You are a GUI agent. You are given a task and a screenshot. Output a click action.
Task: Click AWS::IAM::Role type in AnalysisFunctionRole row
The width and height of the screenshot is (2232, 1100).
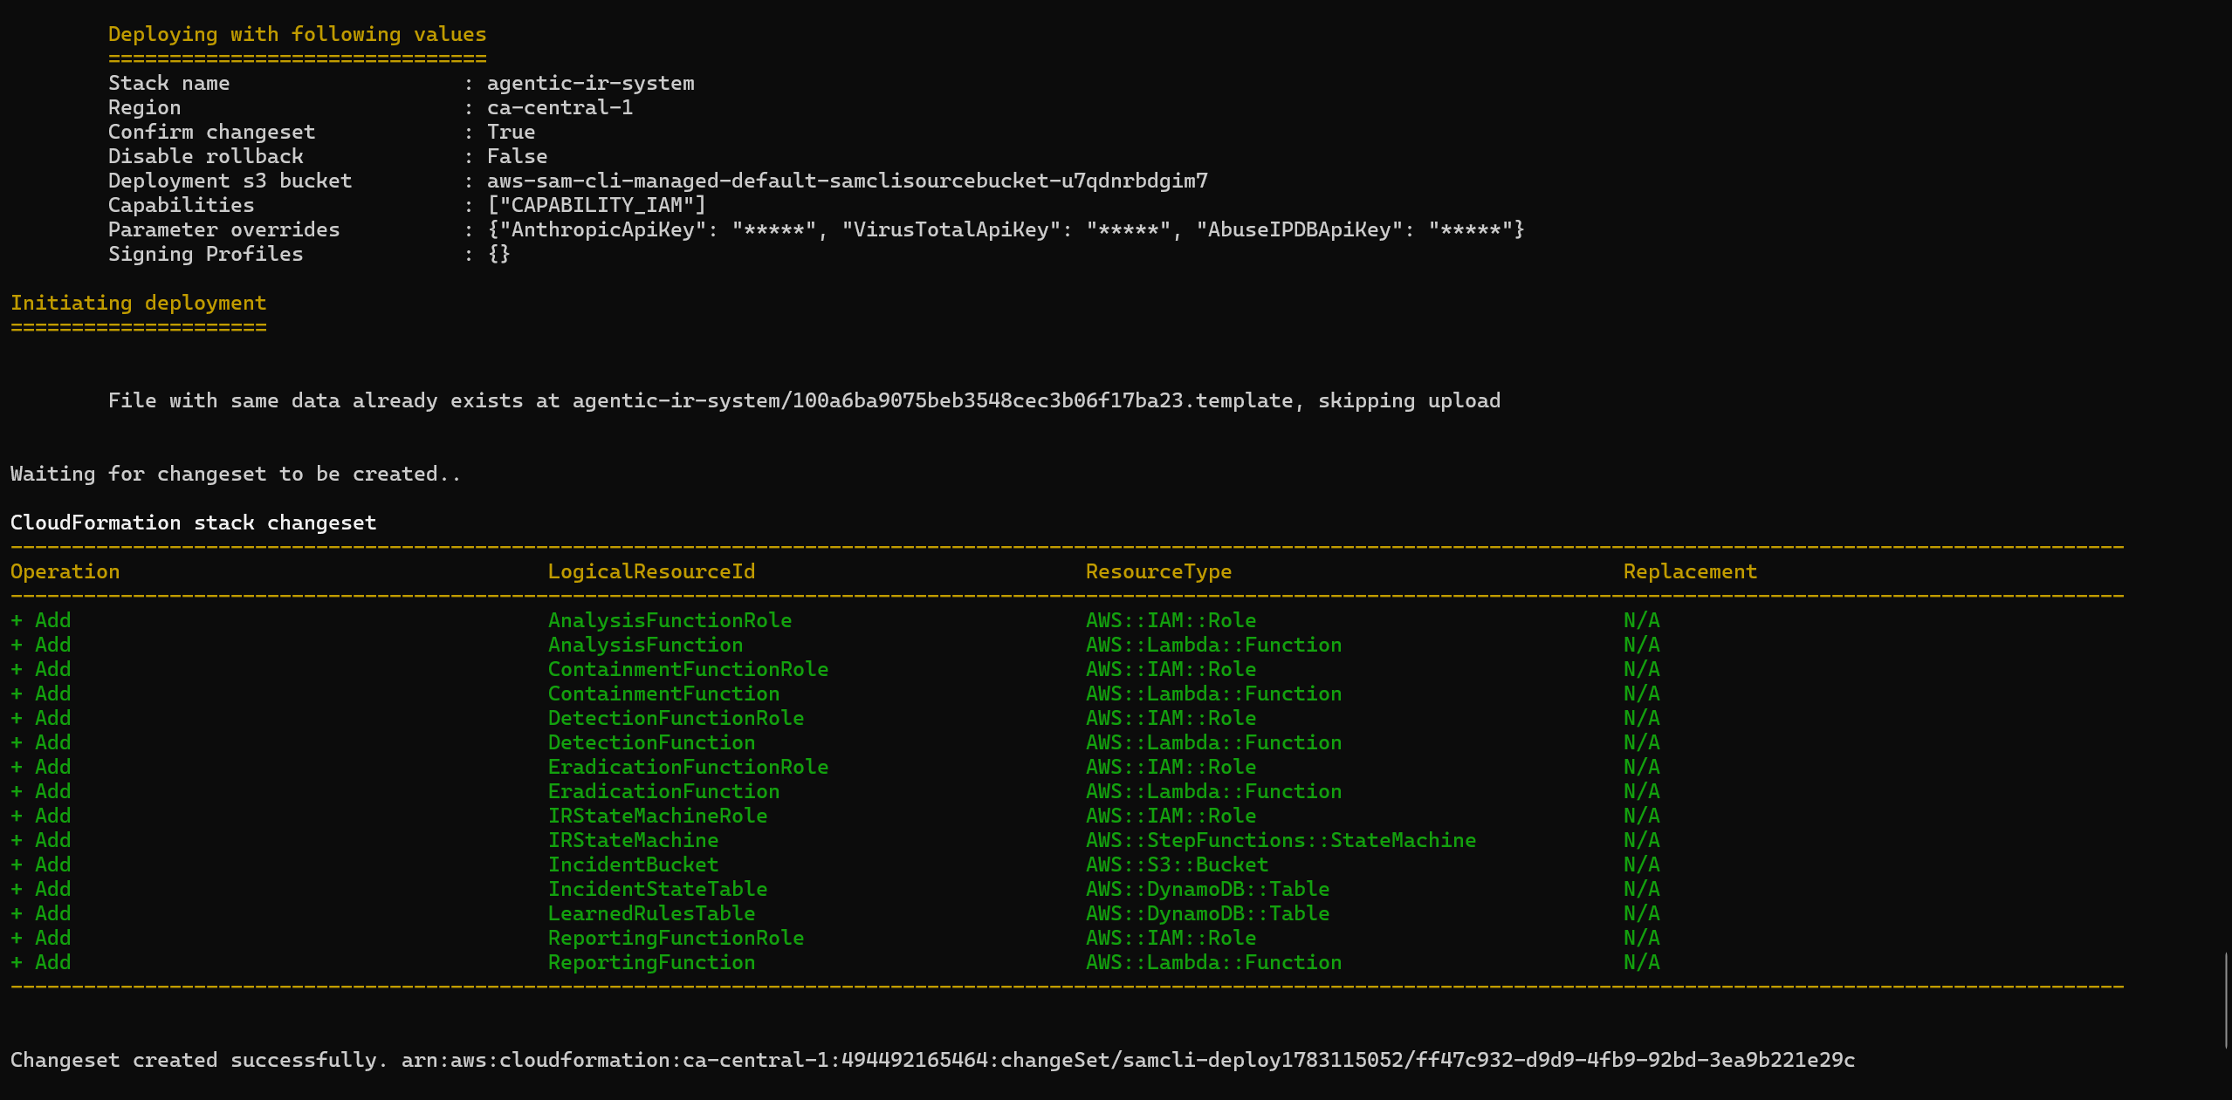click(1171, 620)
